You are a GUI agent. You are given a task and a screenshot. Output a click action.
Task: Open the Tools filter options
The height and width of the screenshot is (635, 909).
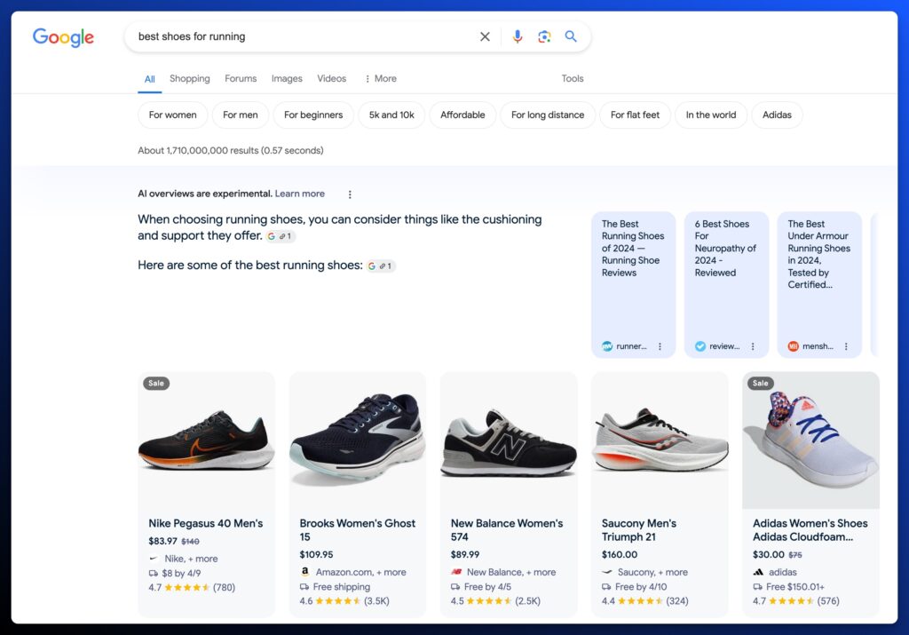573,79
